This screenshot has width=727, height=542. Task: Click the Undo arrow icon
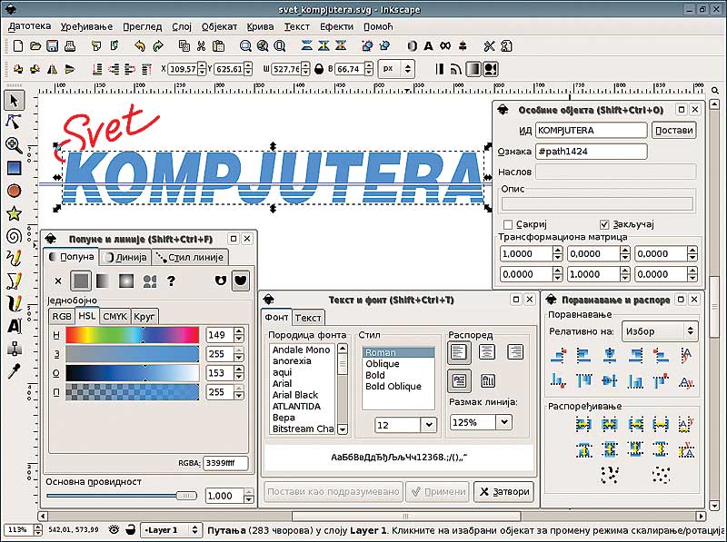(x=140, y=45)
